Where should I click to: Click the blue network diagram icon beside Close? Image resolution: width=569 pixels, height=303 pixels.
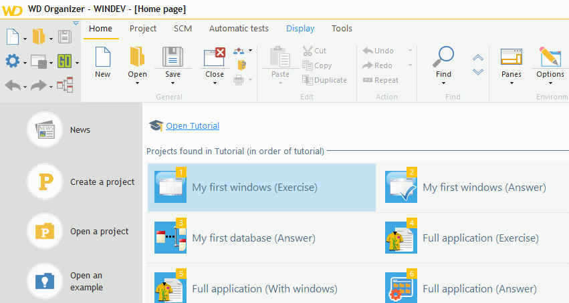tap(239, 51)
